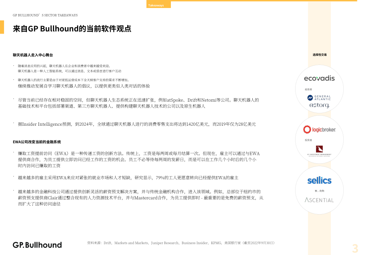Click the heading 'EWA公司改变当前的金融系统'
Screen dimensions: 369x255
pos(37,142)
